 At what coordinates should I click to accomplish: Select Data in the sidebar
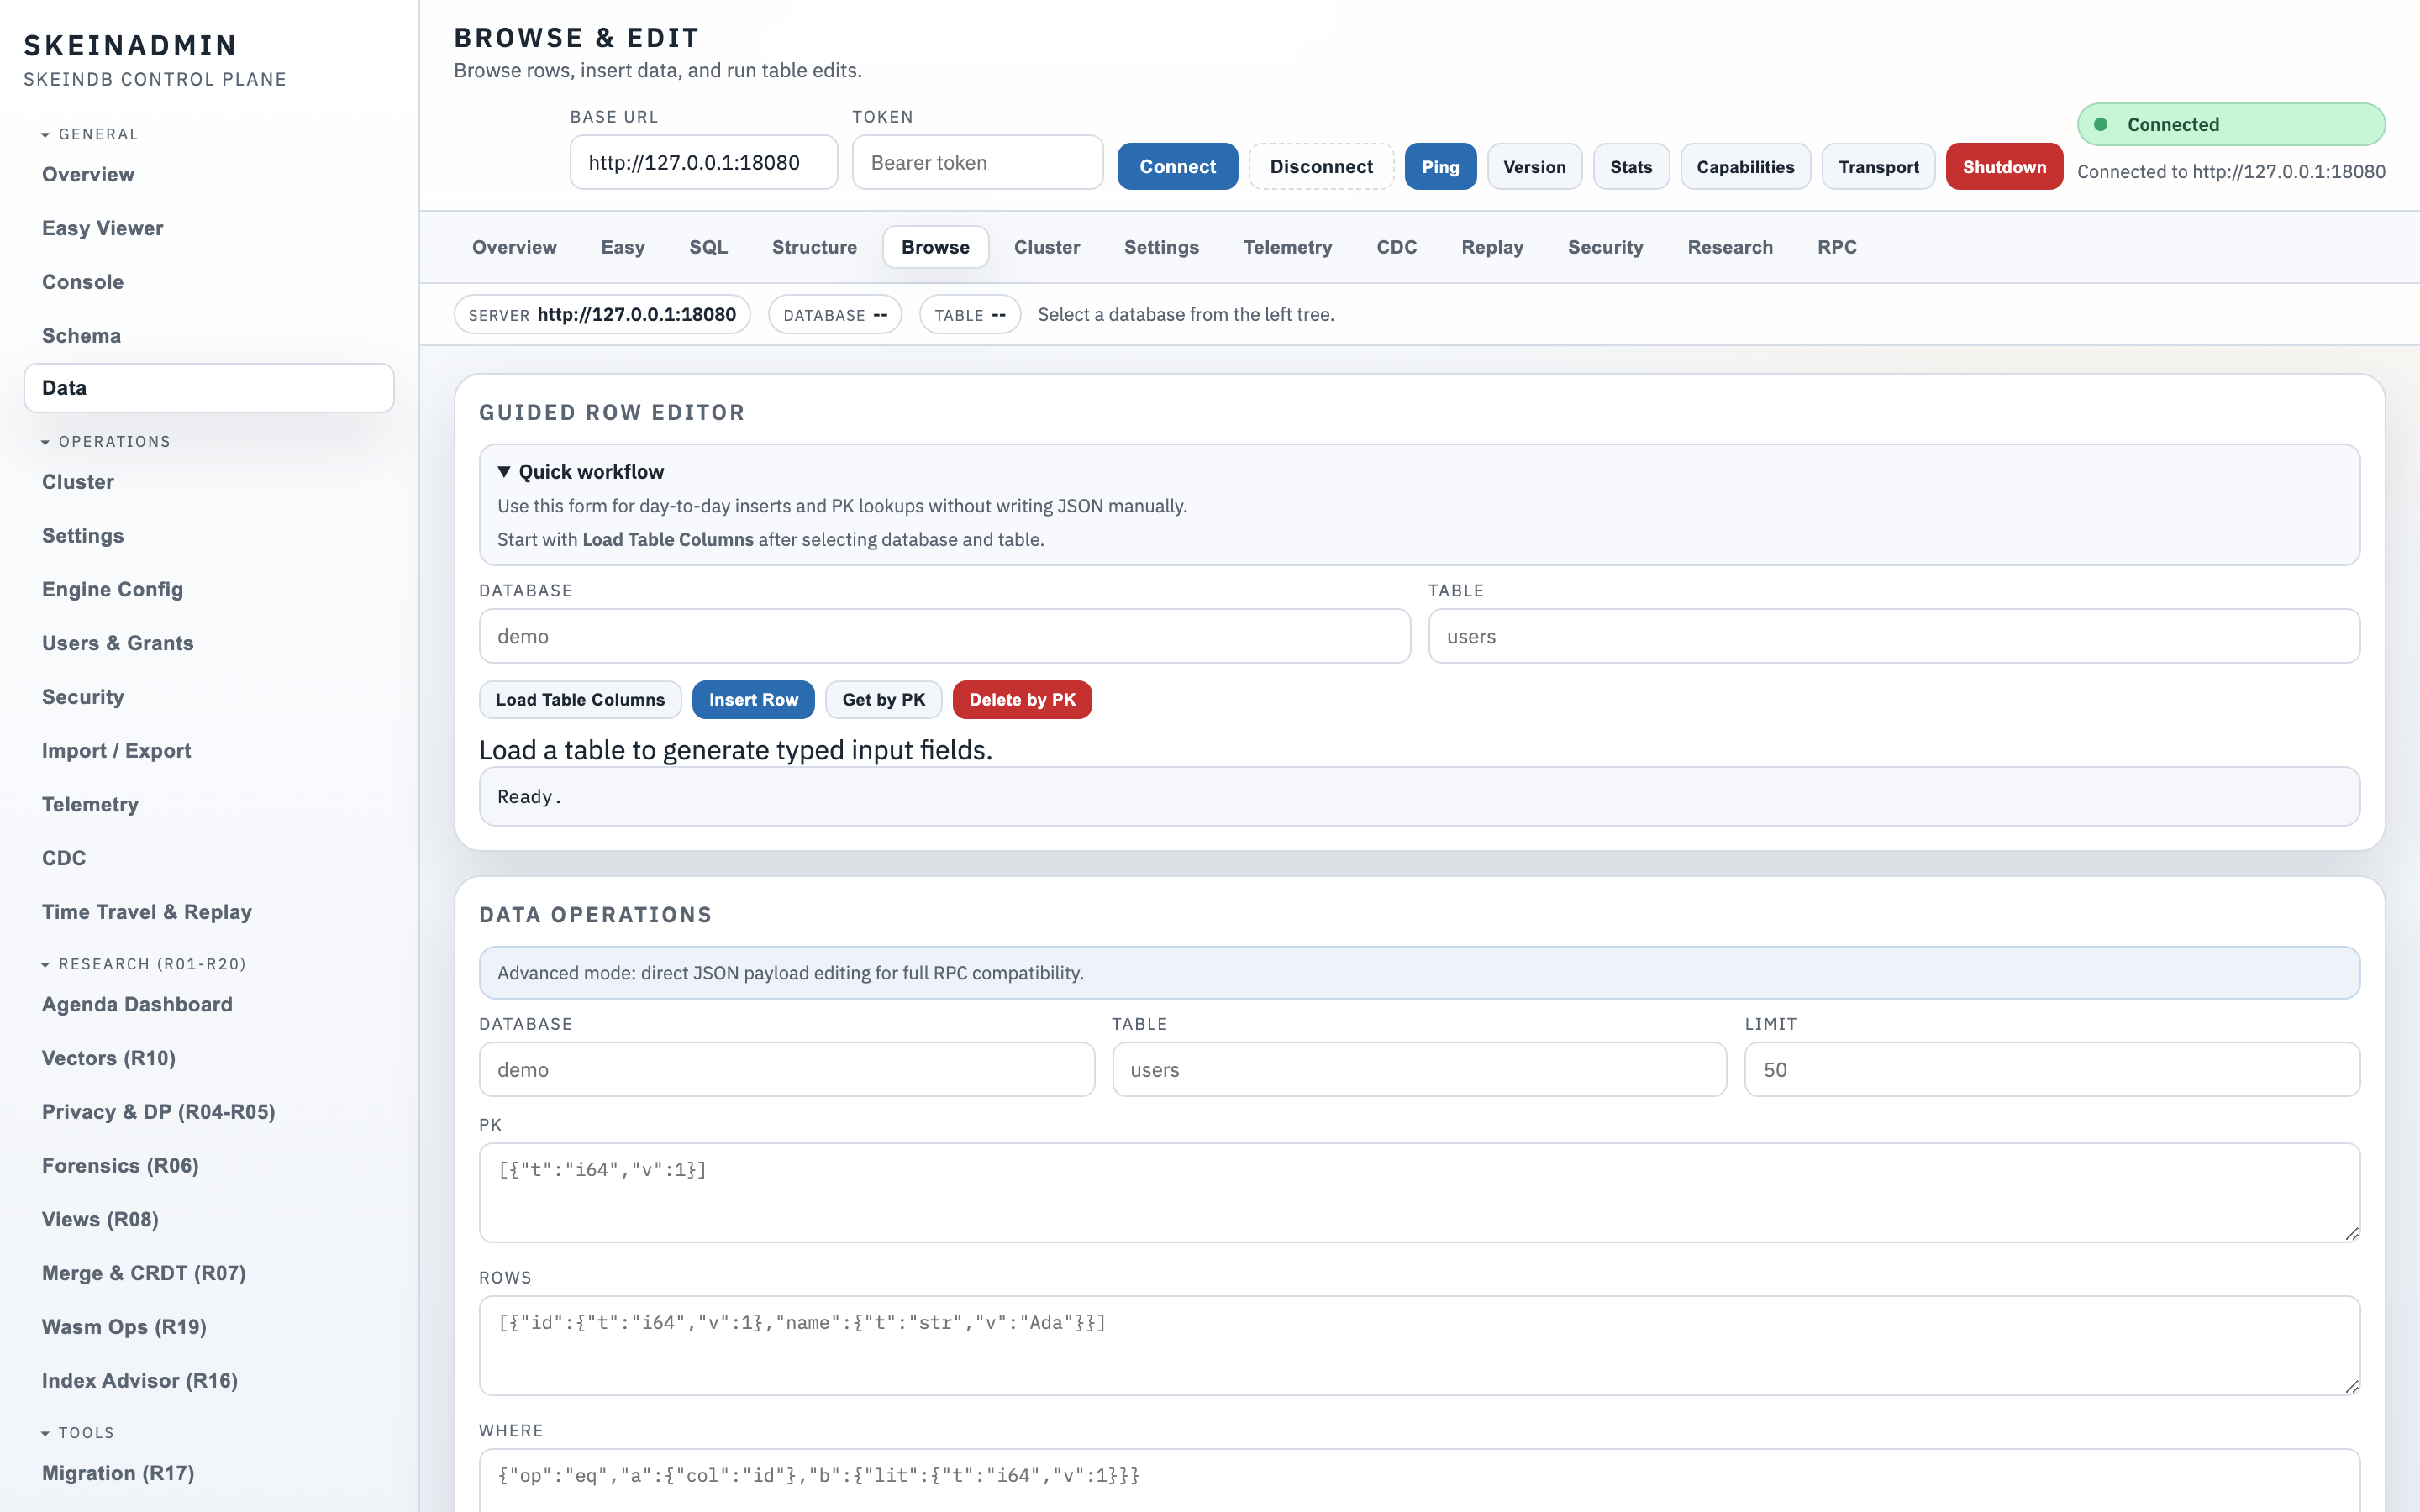(x=209, y=388)
